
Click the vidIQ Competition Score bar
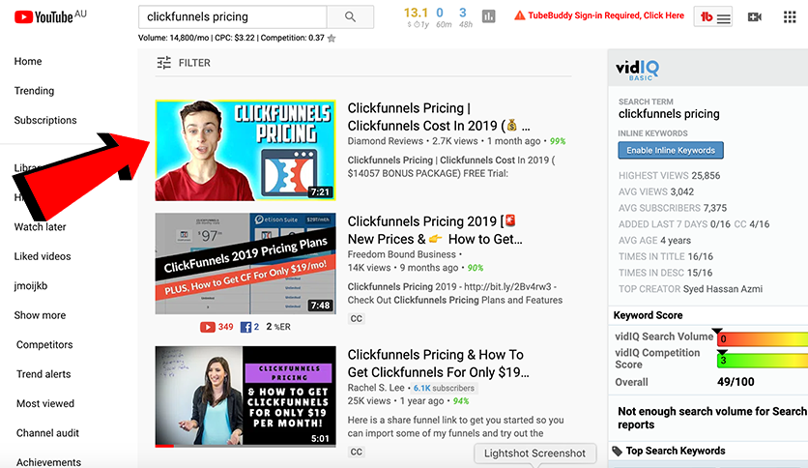tap(763, 360)
